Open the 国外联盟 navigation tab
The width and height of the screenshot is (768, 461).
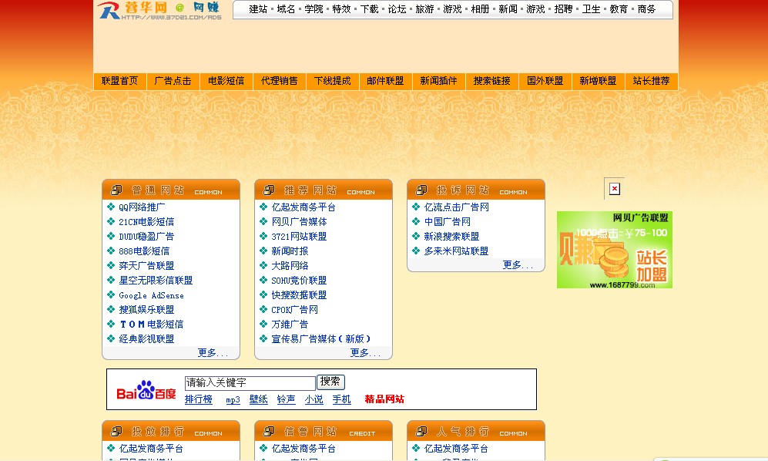(545, 81)
